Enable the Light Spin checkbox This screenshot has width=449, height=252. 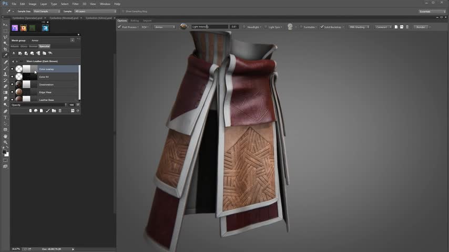266,27
